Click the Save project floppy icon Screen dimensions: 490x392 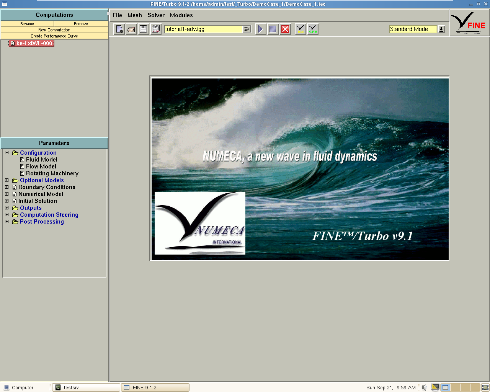click(144, 29)
